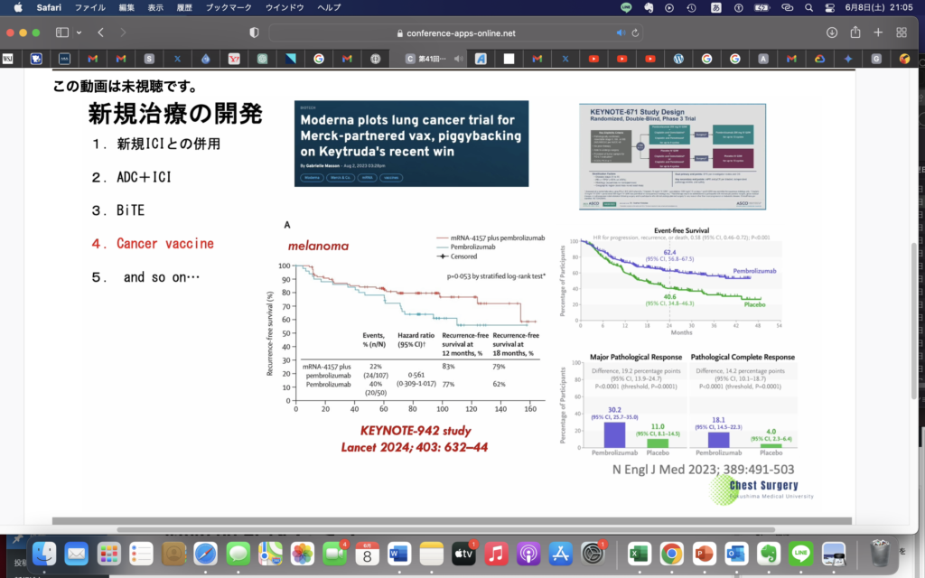Reload the page with refresh icon
This screenshot has height=578, width=925.
[636, 33]
